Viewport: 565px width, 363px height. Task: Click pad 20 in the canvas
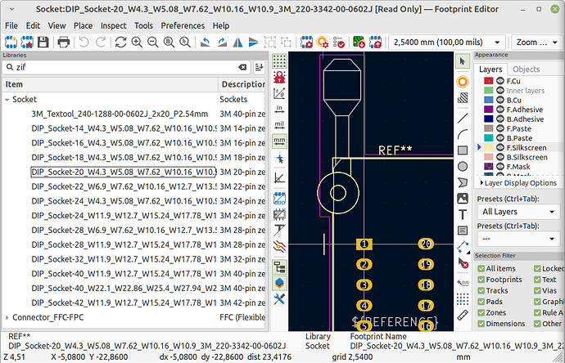click(426, 244)
